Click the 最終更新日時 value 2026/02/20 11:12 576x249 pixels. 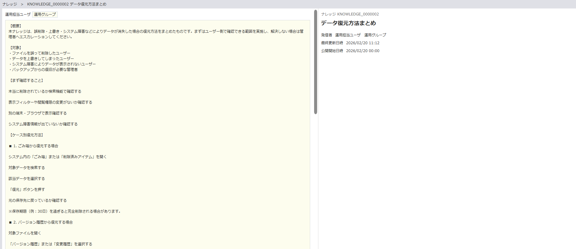tap(363, 43)
